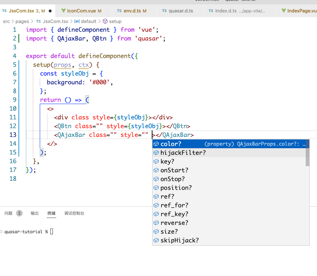The width and height of the screenshot is (317, 276).
Task: Click the property icon next to 'hijackFilter?'
Action: tap(156, 153)
